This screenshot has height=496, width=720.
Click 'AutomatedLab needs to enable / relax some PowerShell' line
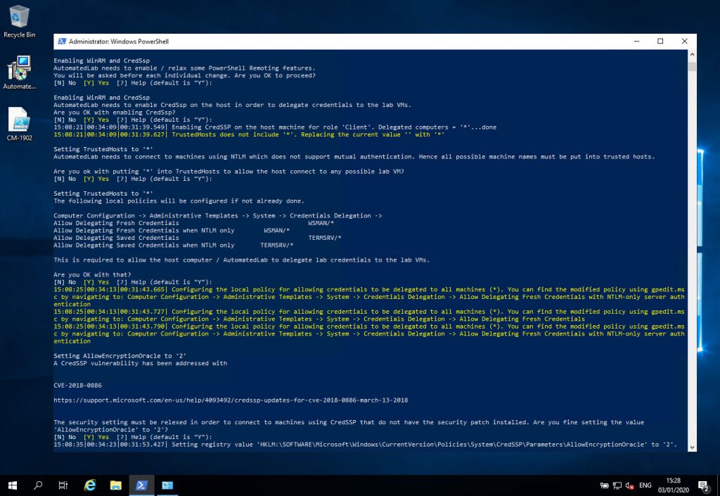[x=185, y=68]
